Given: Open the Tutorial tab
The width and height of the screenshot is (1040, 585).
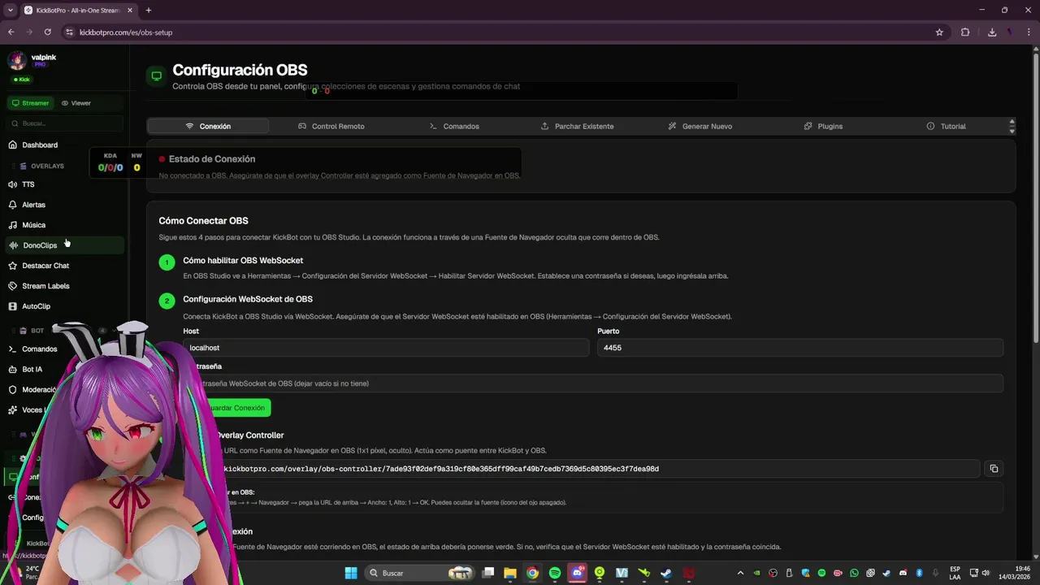Looking at the screenshot, I should pyautogui.click(x=946, y=126).
